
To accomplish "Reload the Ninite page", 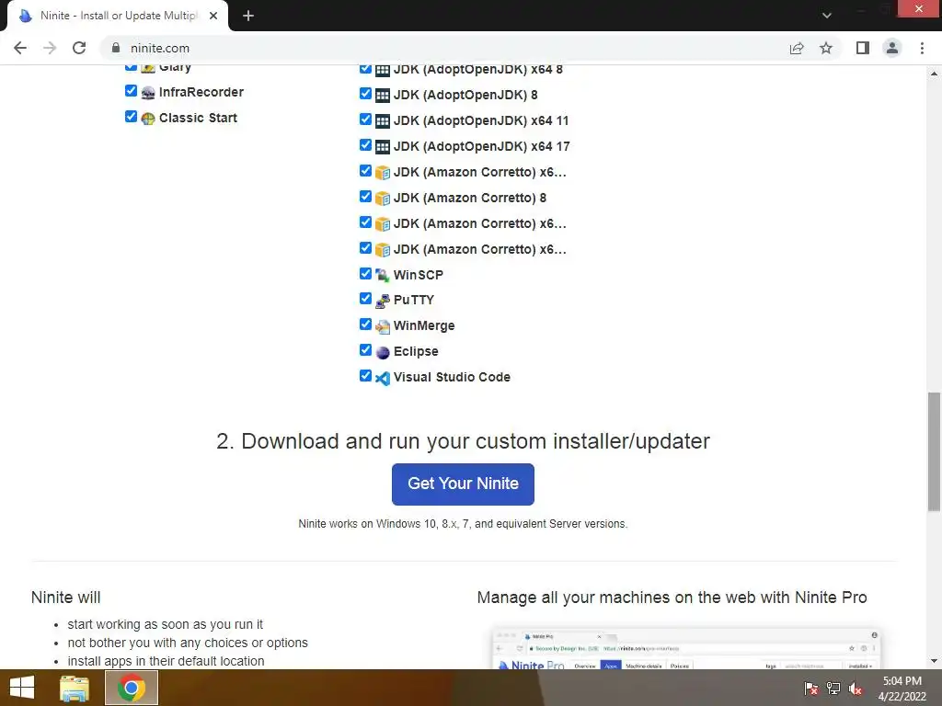I will [79, 48].
